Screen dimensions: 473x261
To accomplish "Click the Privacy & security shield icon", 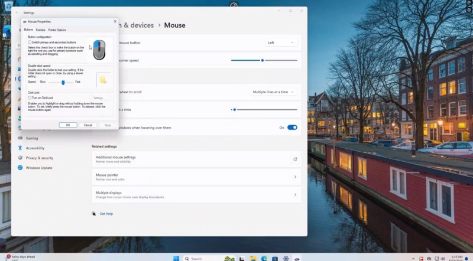I will 20,158.
